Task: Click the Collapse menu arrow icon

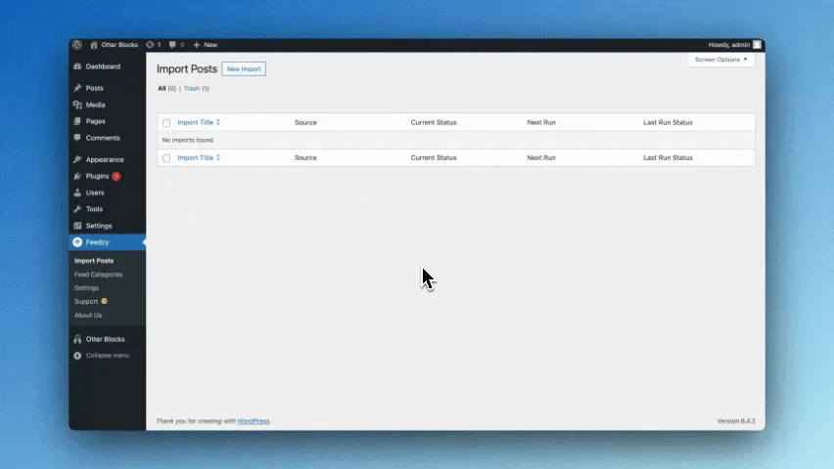Action: 77,356
